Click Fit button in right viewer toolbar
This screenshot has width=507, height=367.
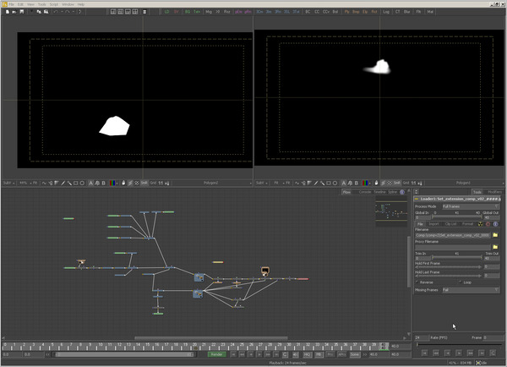click(x=288, y=183)
